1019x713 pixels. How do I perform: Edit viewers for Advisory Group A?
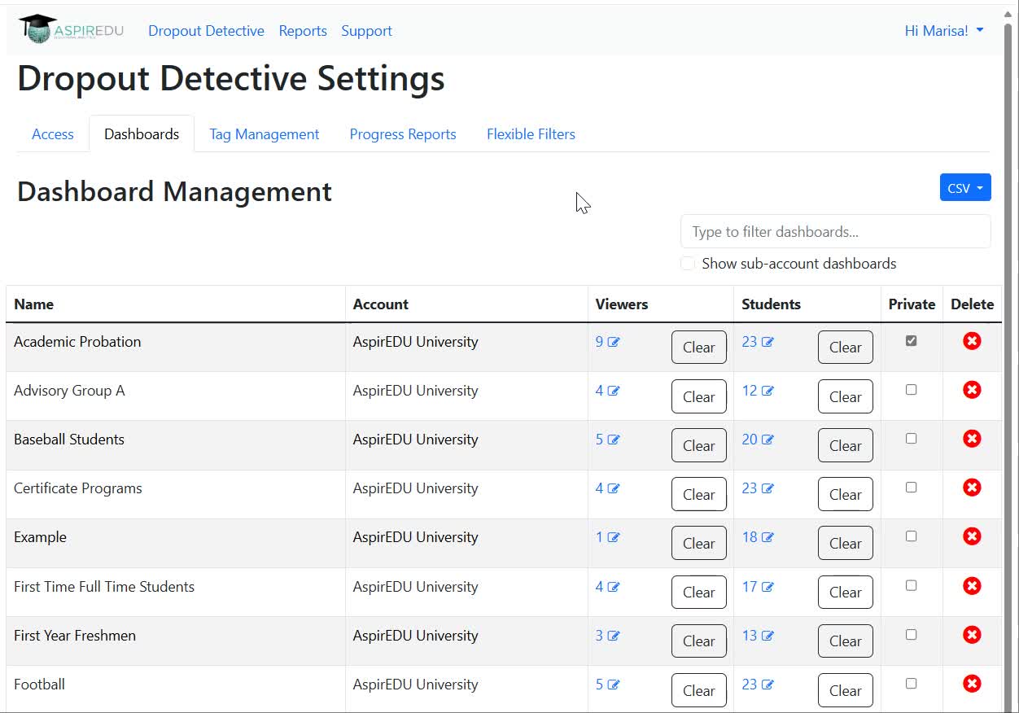(614, 391)
